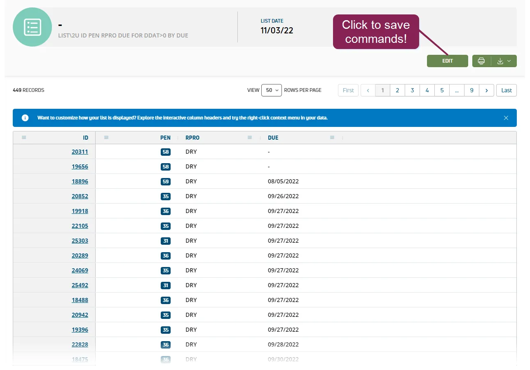Open the rows per page dropdown

coord(272,90)
